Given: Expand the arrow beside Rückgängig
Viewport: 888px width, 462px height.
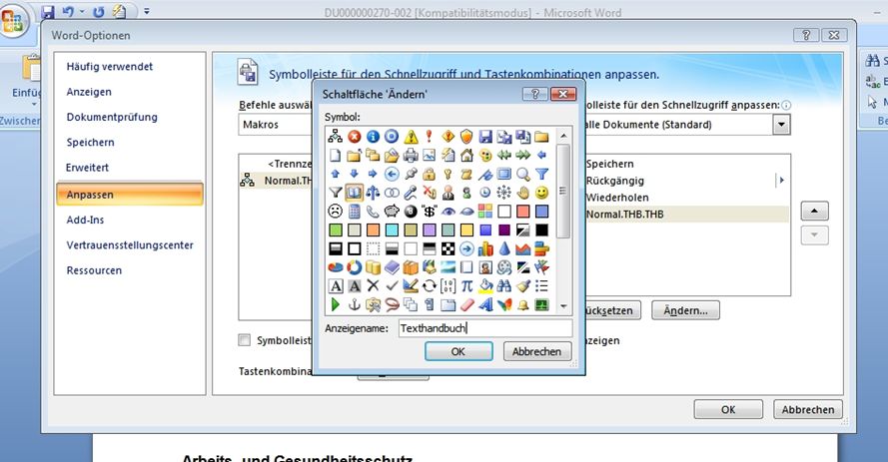Looking at the screenshot, I should [781, 181].
